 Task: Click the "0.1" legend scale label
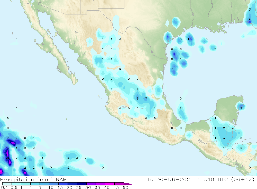click(4, 187)
